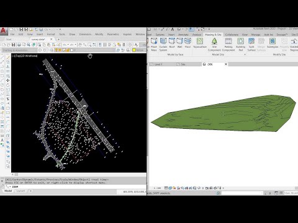Click Save icon in AutoCAD standard toolbar
298x223 pixels.
coord(13,45)
